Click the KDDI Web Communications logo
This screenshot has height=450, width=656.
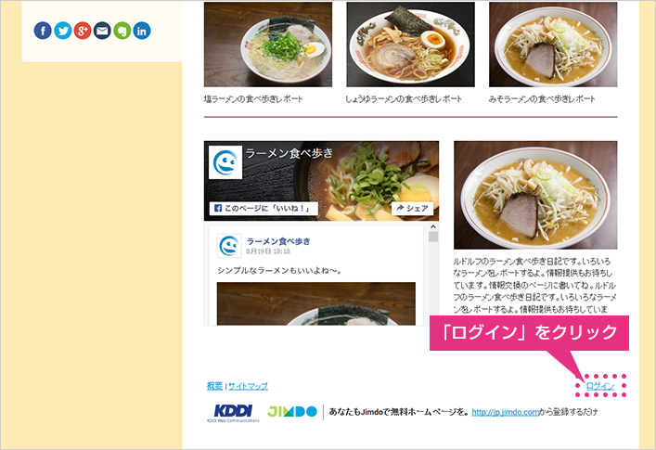tap(233, 413)
